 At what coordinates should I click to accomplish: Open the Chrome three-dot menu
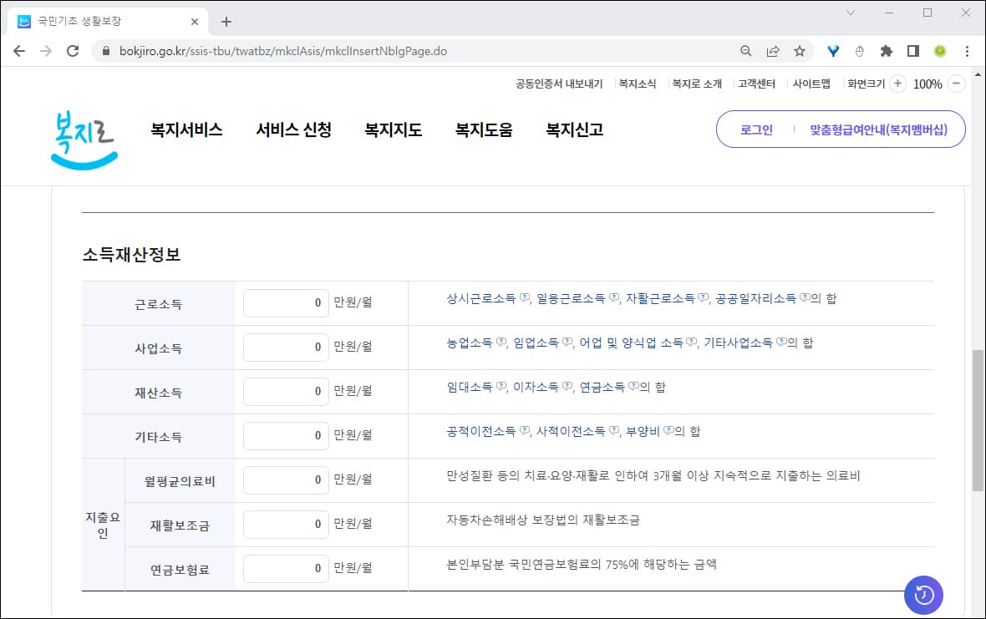[967, 50]
